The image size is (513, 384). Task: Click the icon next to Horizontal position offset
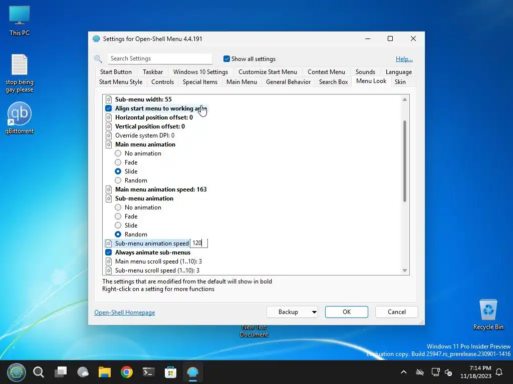pyautogui.click(x=109, y=117)
